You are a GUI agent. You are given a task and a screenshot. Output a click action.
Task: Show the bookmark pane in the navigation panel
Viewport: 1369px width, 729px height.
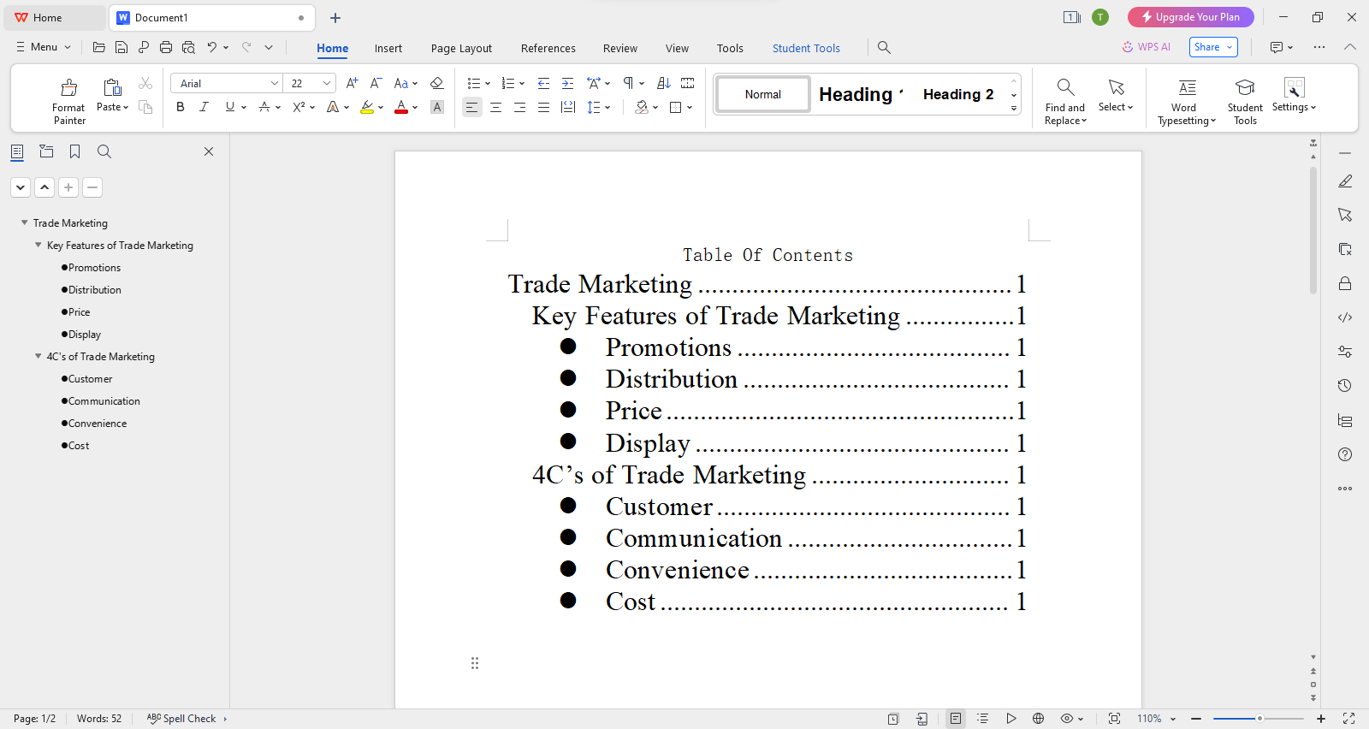tap(75, 151)
